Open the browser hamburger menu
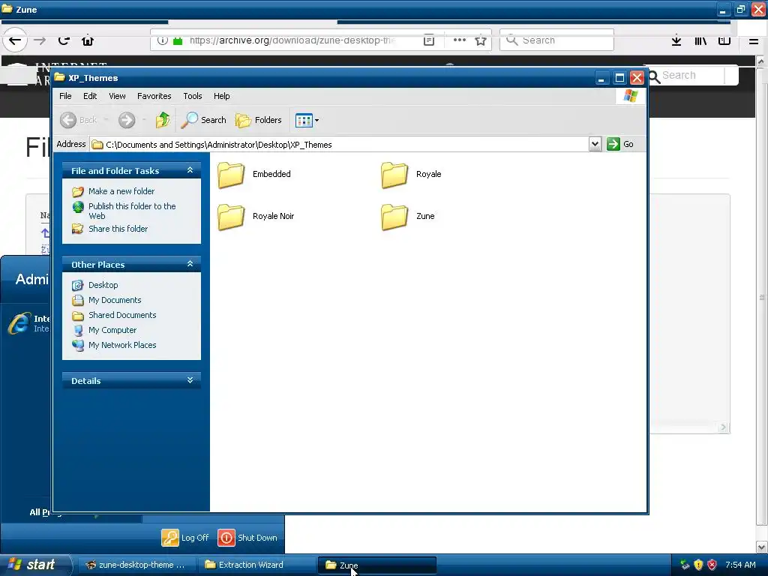This screenshot has height=576, width=768. (x=754, y=41)
